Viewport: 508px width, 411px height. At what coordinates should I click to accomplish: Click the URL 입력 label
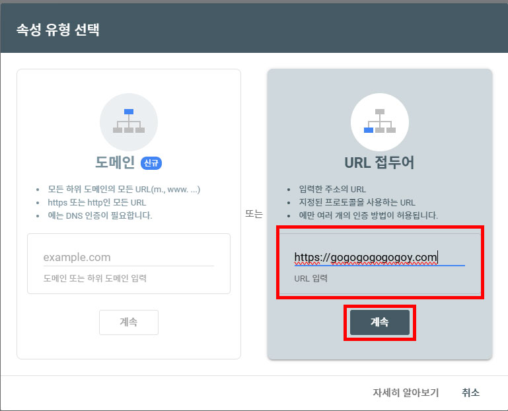pos(310,278)
